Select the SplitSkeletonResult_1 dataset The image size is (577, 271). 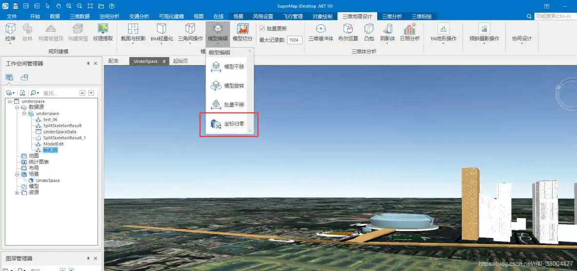coord(64,138)
